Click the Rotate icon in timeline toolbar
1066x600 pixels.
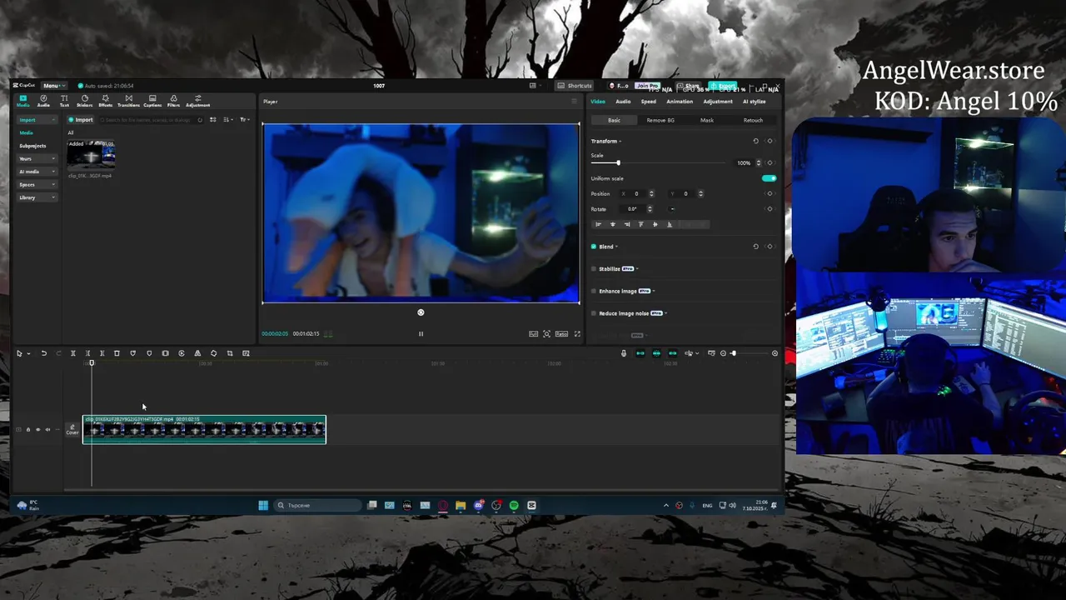click(x=213, y=353)
